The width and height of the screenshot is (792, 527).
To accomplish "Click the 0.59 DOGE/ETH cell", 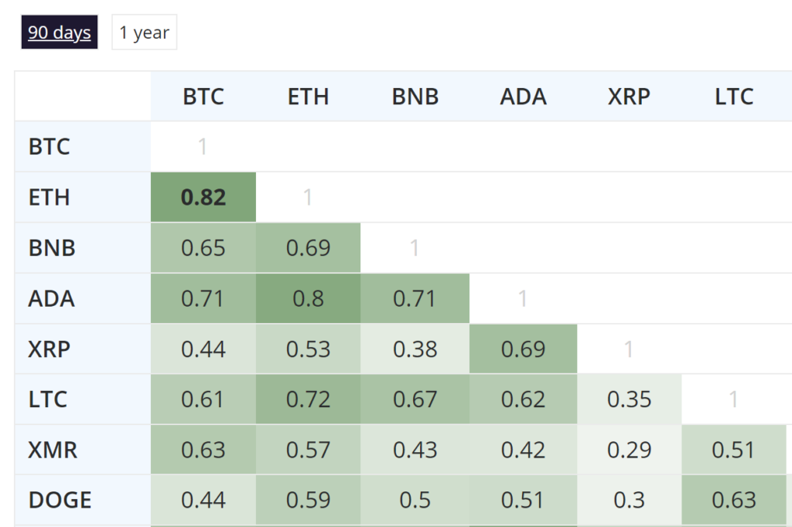I will [x=308, y=500].
